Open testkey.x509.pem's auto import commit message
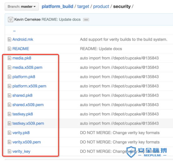Image resolution: width=173 pixels, height=163 pixels. click(x=119, y=123)
